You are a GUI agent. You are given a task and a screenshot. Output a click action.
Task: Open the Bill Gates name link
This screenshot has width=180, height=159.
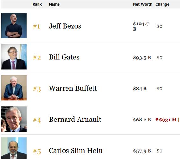(x=64, y=57)
